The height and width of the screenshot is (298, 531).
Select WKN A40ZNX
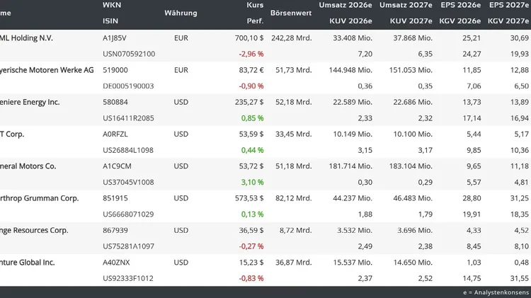[x=116, y=263]
